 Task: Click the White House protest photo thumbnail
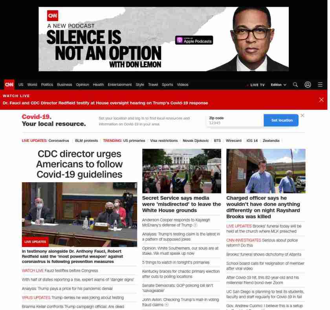pyautogui.click(x=181, y=171)
